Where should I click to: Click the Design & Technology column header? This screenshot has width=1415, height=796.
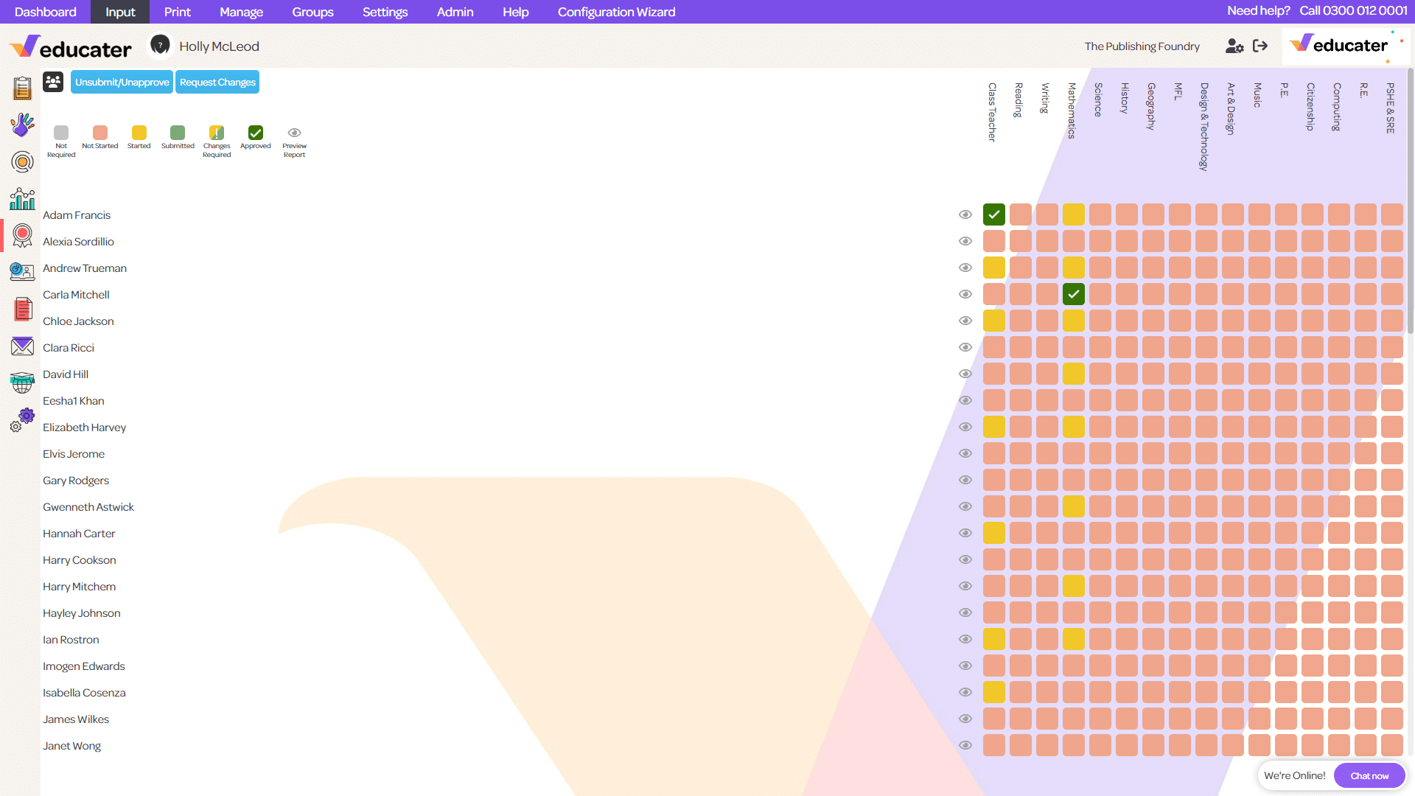pos(1205,127)
